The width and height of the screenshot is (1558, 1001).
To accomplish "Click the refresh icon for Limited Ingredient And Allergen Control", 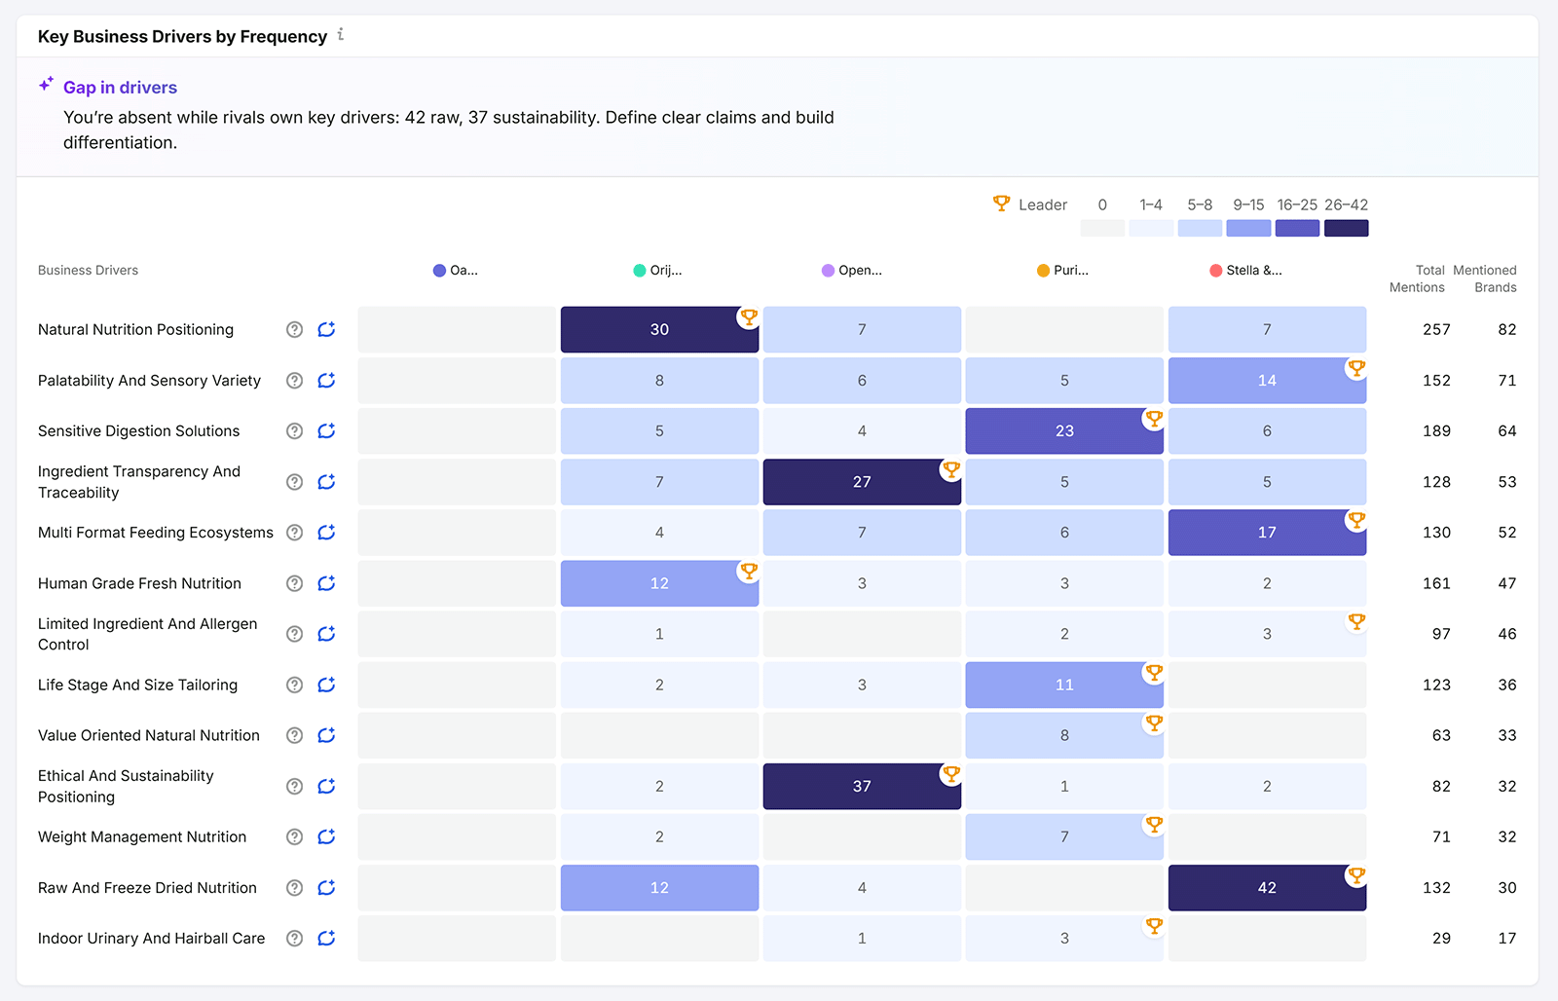I will (326, 634).
